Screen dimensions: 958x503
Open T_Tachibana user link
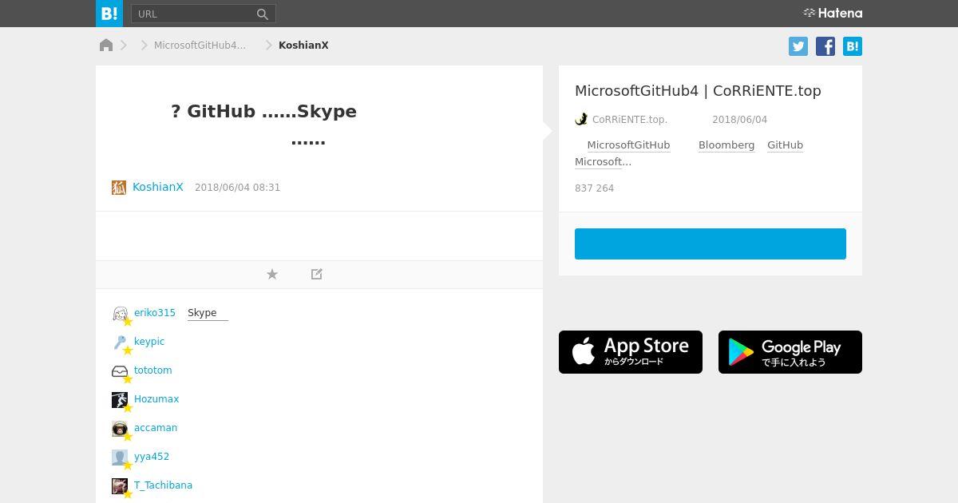coord(163,485)
